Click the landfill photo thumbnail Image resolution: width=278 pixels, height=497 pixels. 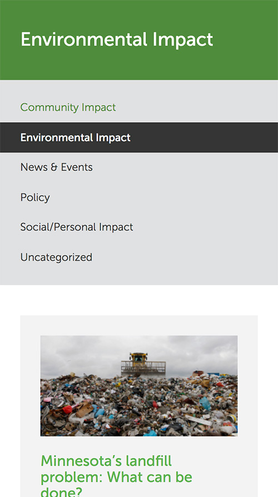click(x=139, y=386)
